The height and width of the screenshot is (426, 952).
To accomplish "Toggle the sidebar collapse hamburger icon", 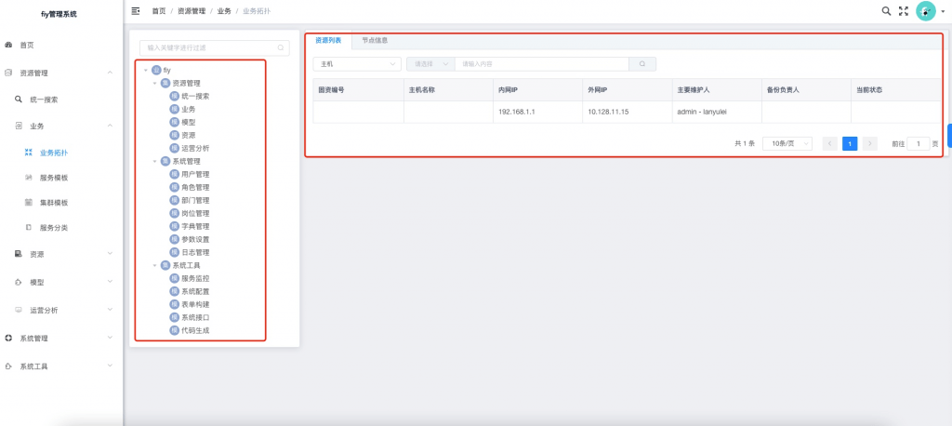I will [136, 11].
